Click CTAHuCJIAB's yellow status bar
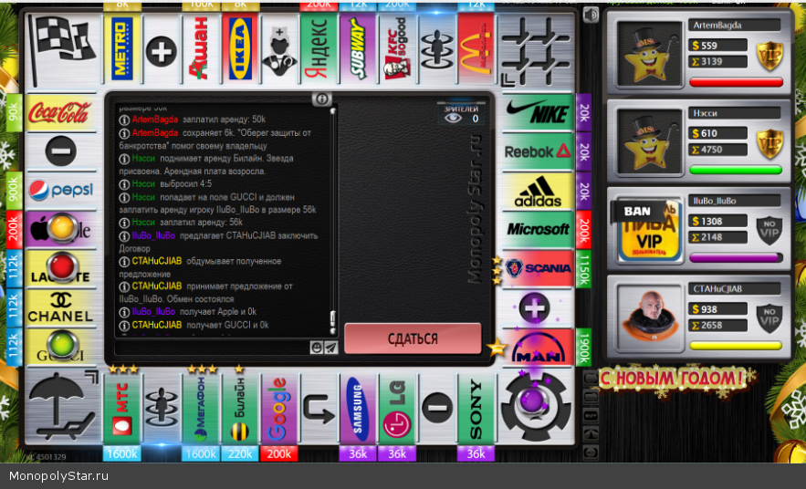This screenshot has height=489, width=806. 736,346
